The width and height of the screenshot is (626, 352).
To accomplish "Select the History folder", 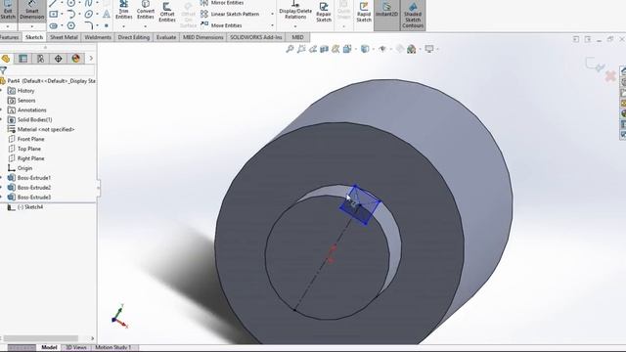I will coord(22,91).
